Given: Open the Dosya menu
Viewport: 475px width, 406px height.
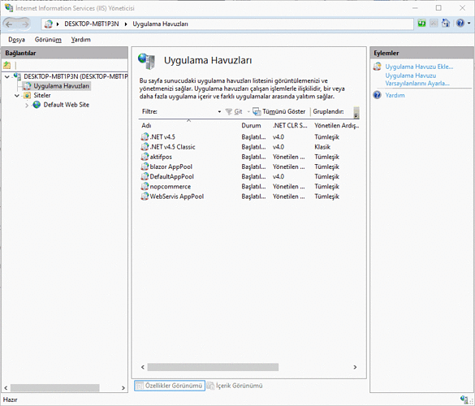Looking at the screenshot, I should tap(16, 40).
